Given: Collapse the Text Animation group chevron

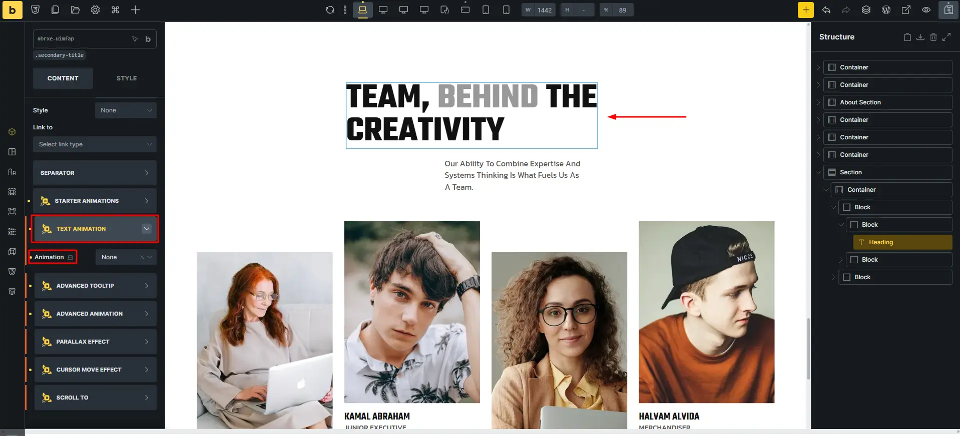Looking at the screenshot, I should click(147, 229).
